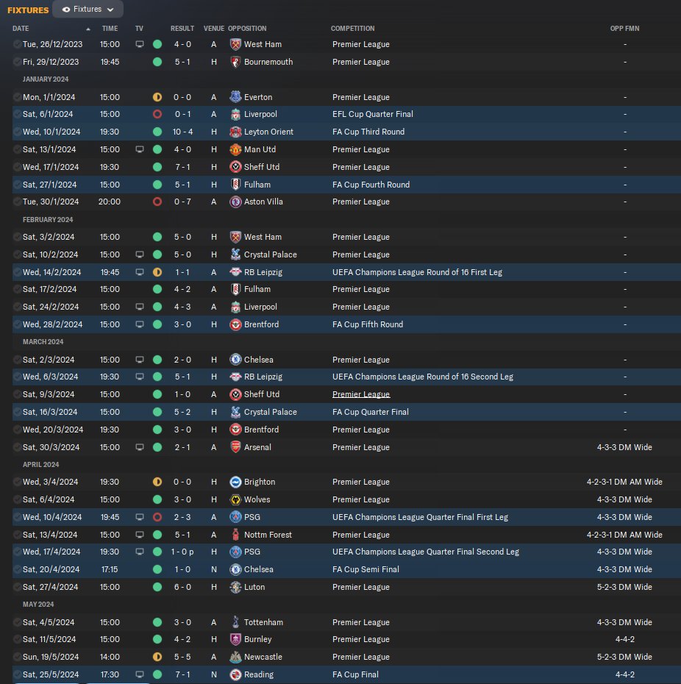Click Brentford badge in FA Cup Fifth Round row
The image size is (681, 684).
pyautogui.click(x=235, y=324)
